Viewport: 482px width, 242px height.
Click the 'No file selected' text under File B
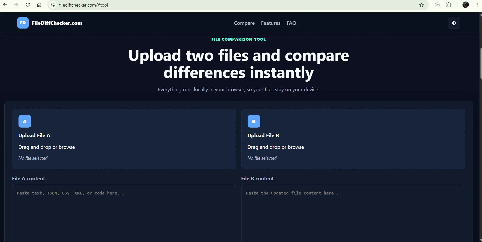point(262,158)
